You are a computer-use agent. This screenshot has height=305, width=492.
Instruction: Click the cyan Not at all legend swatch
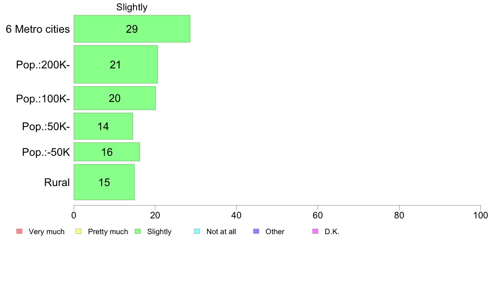(197, 232)
